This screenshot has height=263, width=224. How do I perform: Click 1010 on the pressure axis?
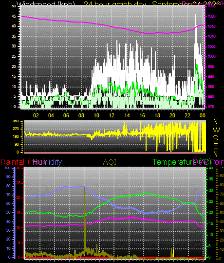coord(212,36)
